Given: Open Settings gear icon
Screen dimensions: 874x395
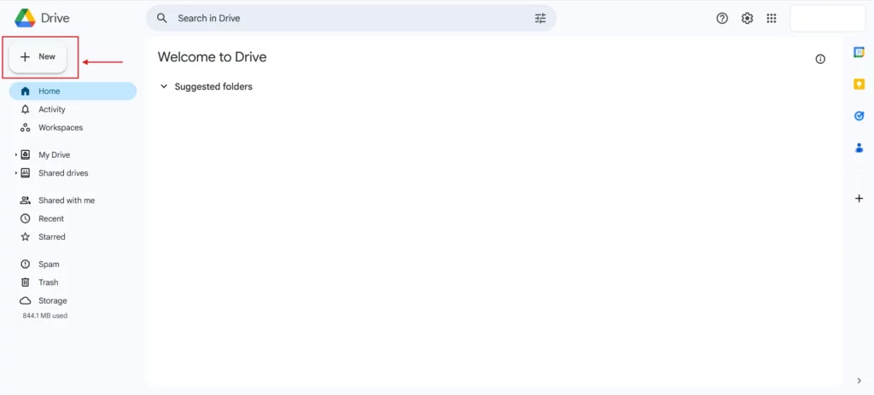Looking at the screenshot, I should (x=747, y=18).
